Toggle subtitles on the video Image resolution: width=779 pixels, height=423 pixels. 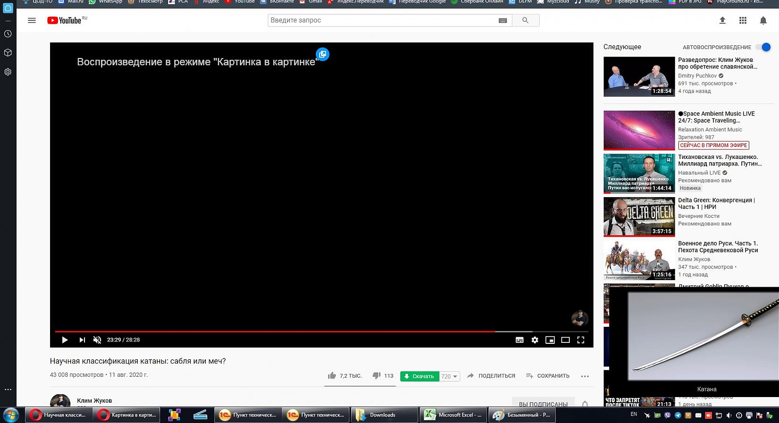[519, 340]
